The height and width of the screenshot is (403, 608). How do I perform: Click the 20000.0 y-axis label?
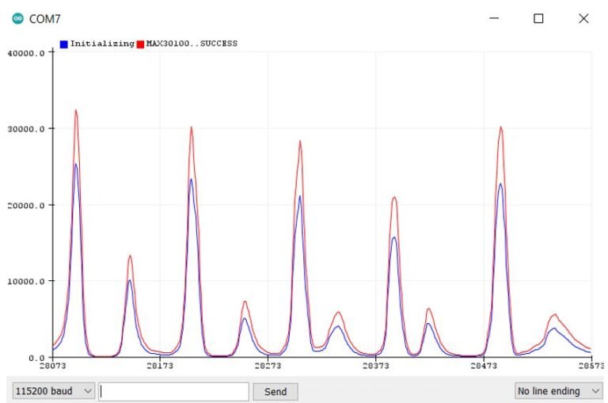(26, 205)
